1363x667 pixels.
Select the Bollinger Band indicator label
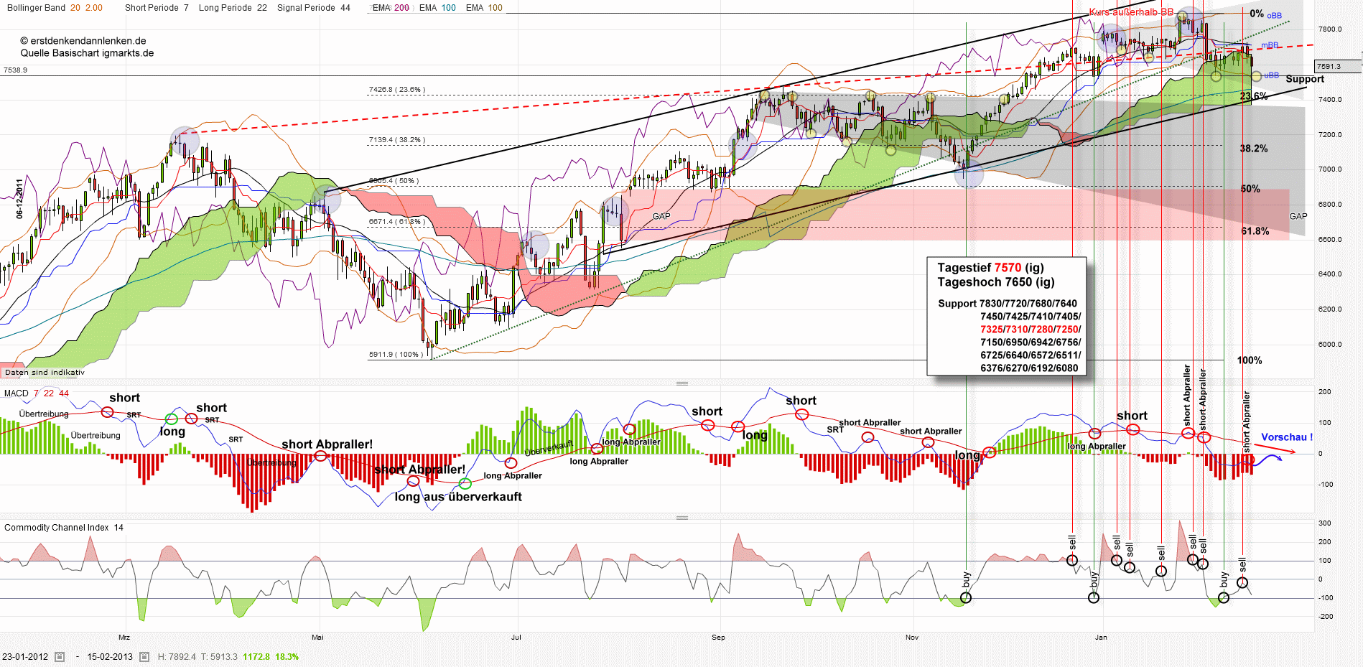55,8
